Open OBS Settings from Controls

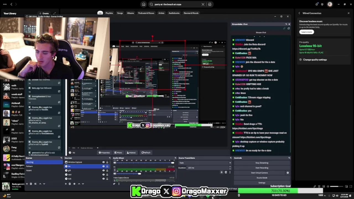(262, 183)
